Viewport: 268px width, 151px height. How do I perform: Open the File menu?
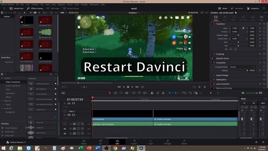click(x=17, y=5)
